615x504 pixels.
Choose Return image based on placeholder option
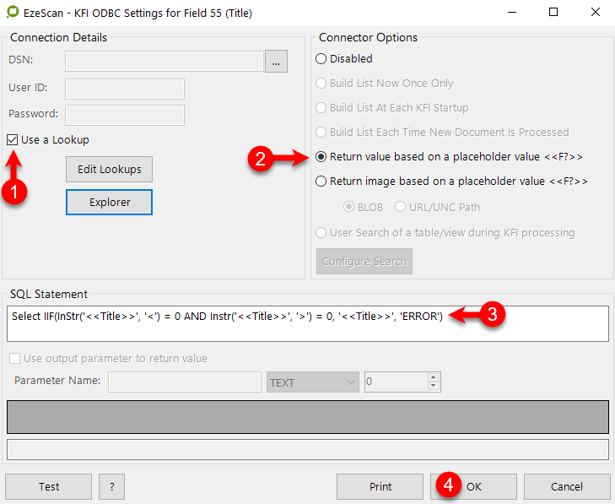click(321, 182)
